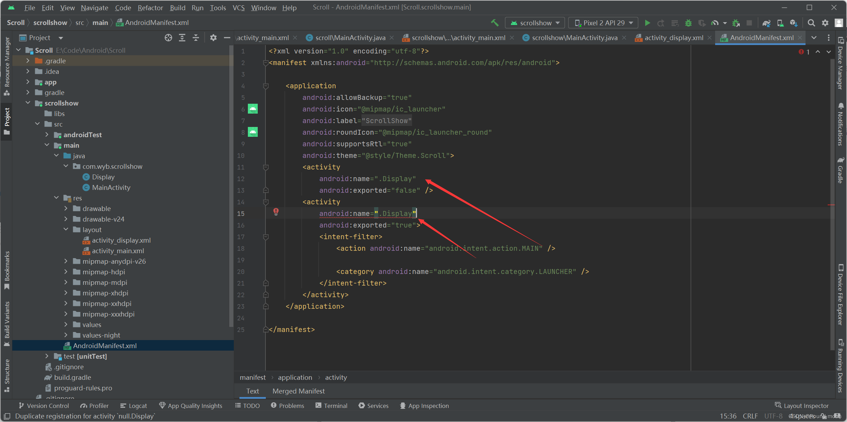The width and height of the screenshot is (847, 422).
Task: Expand the .gradle folder
Action: tap(28, 61)
